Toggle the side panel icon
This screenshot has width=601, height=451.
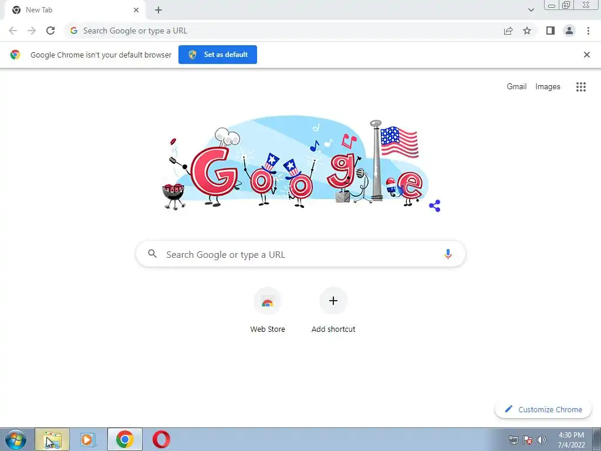coord(551,31)
